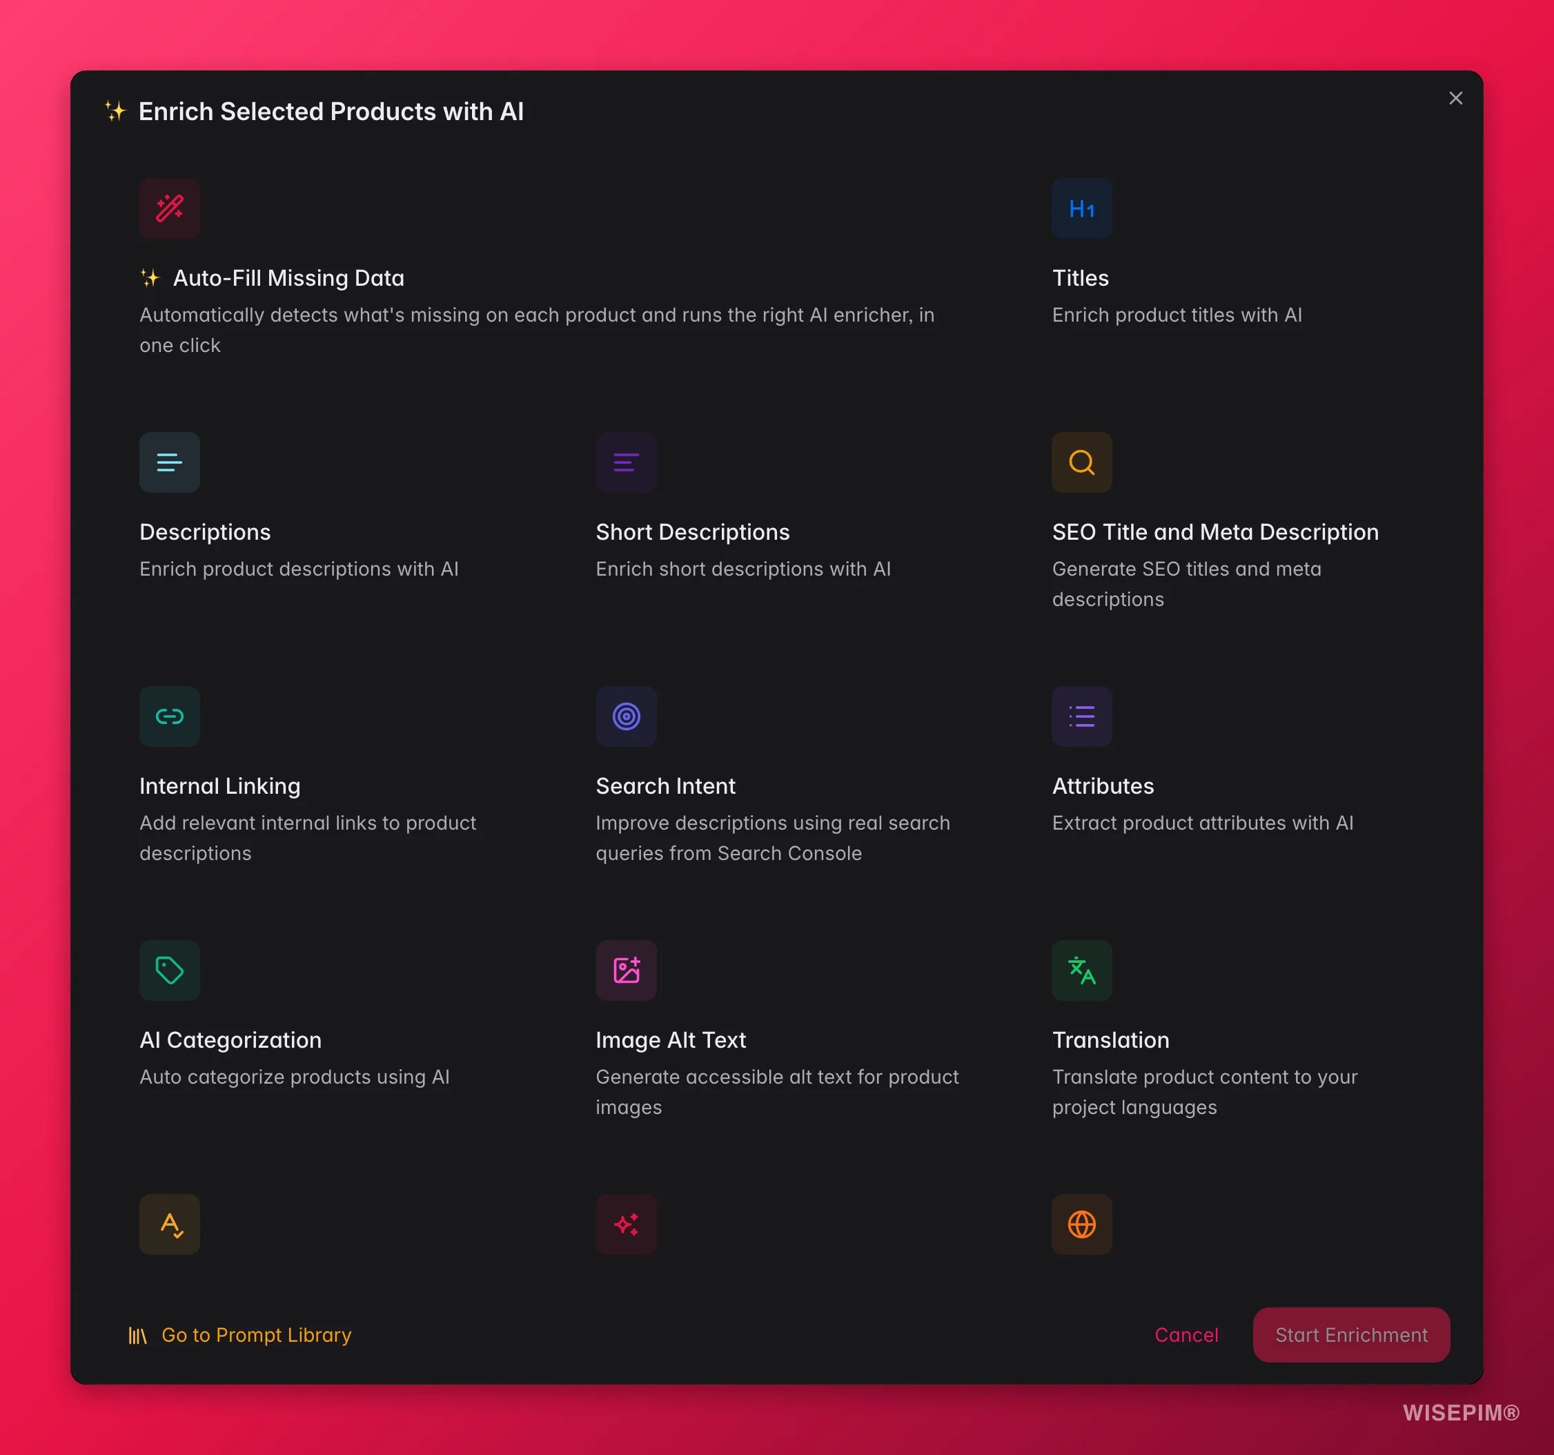This screenshot has height=1455, width=1554.
Task: Select the SEO Title magnifier icon
Action: (x=1082, y=463)
